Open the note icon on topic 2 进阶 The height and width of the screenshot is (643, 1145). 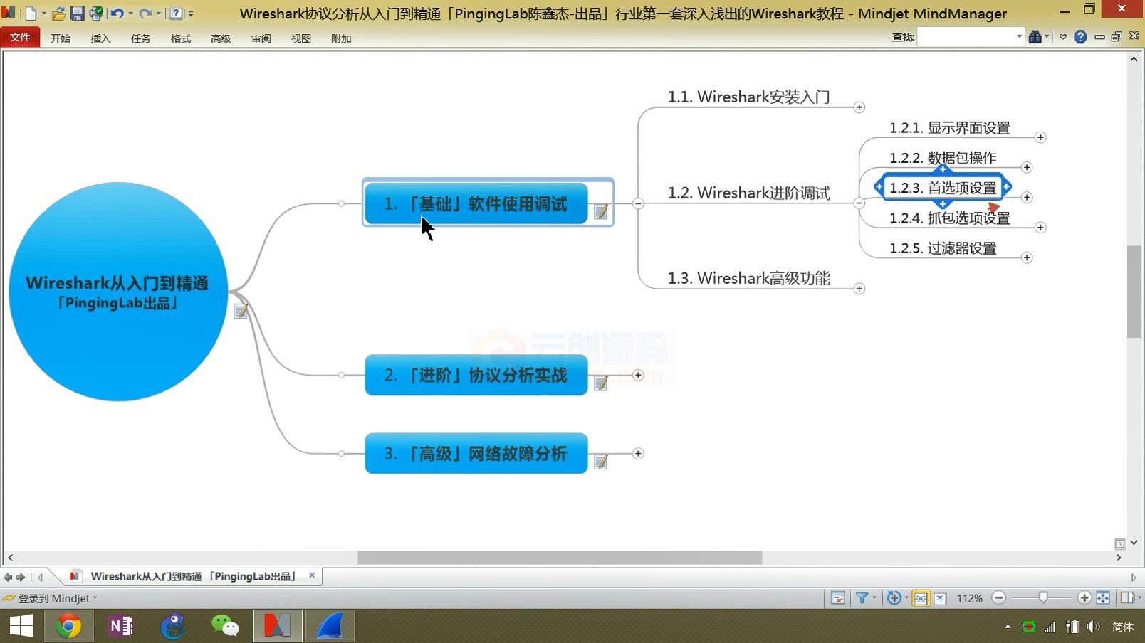(601, 383)
